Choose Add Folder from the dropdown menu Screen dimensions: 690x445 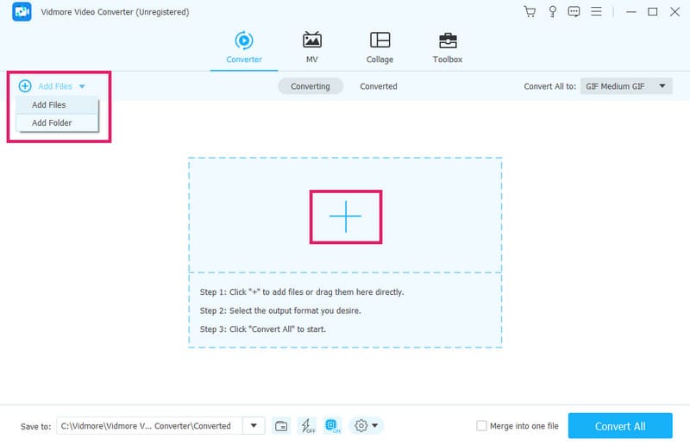pyautogui.click(x=52, y=123)
